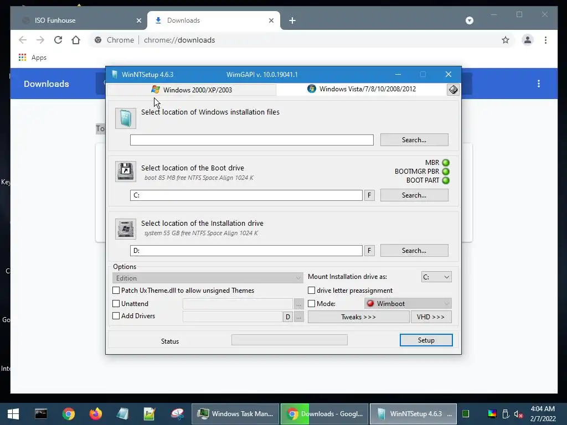Click the D button beside Add Drivers
The image size is (567, 425).
287,317
